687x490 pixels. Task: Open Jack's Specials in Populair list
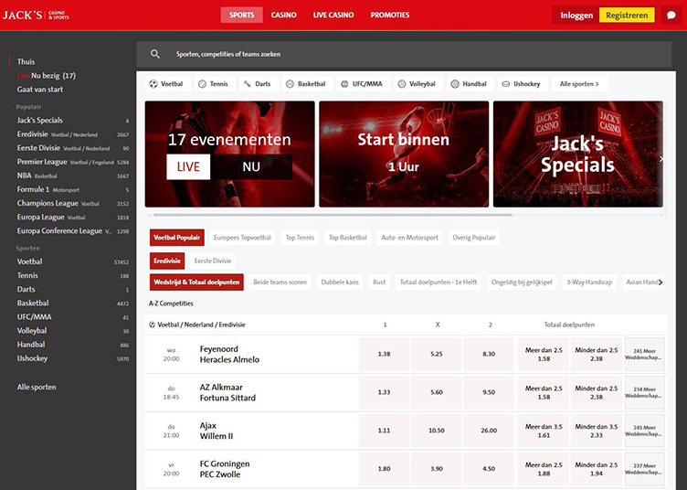click(x=73, y=121)
